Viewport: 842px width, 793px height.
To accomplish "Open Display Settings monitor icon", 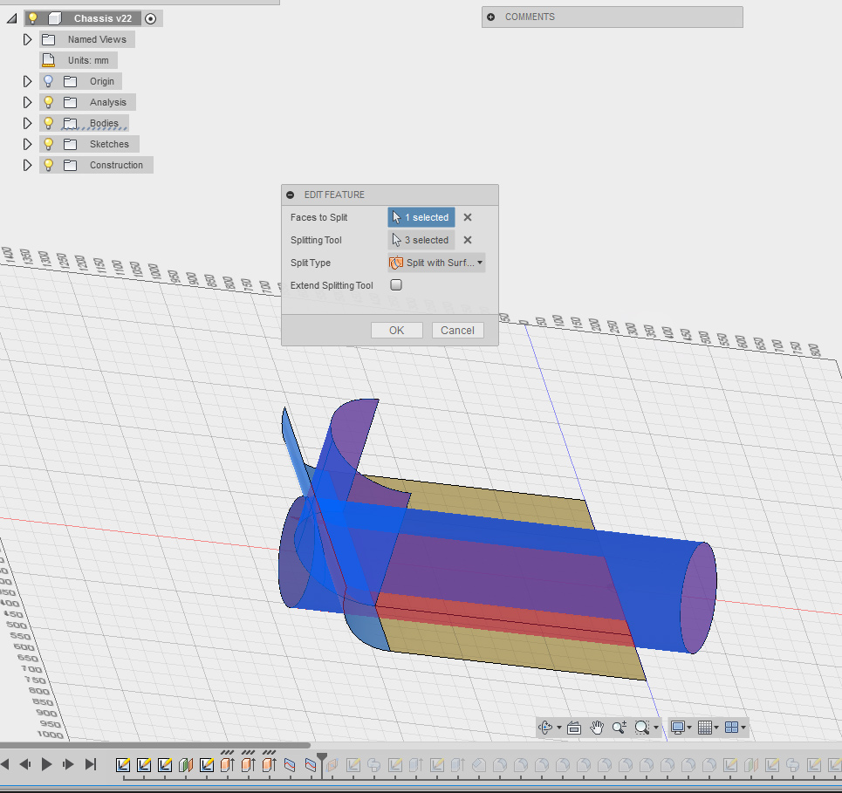I will pyautogui.click(x=678, y=727).
